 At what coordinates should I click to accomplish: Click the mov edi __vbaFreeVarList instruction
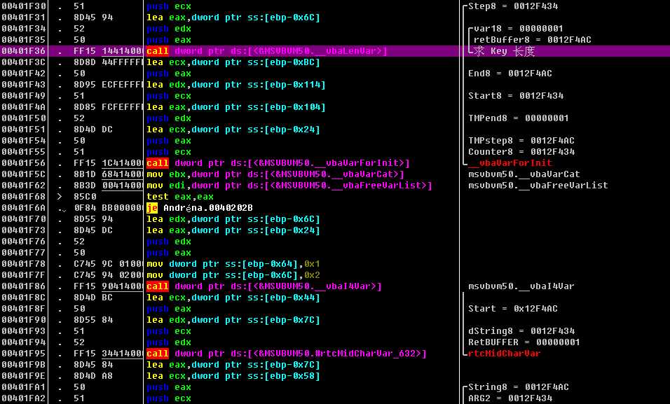point(289,186)
